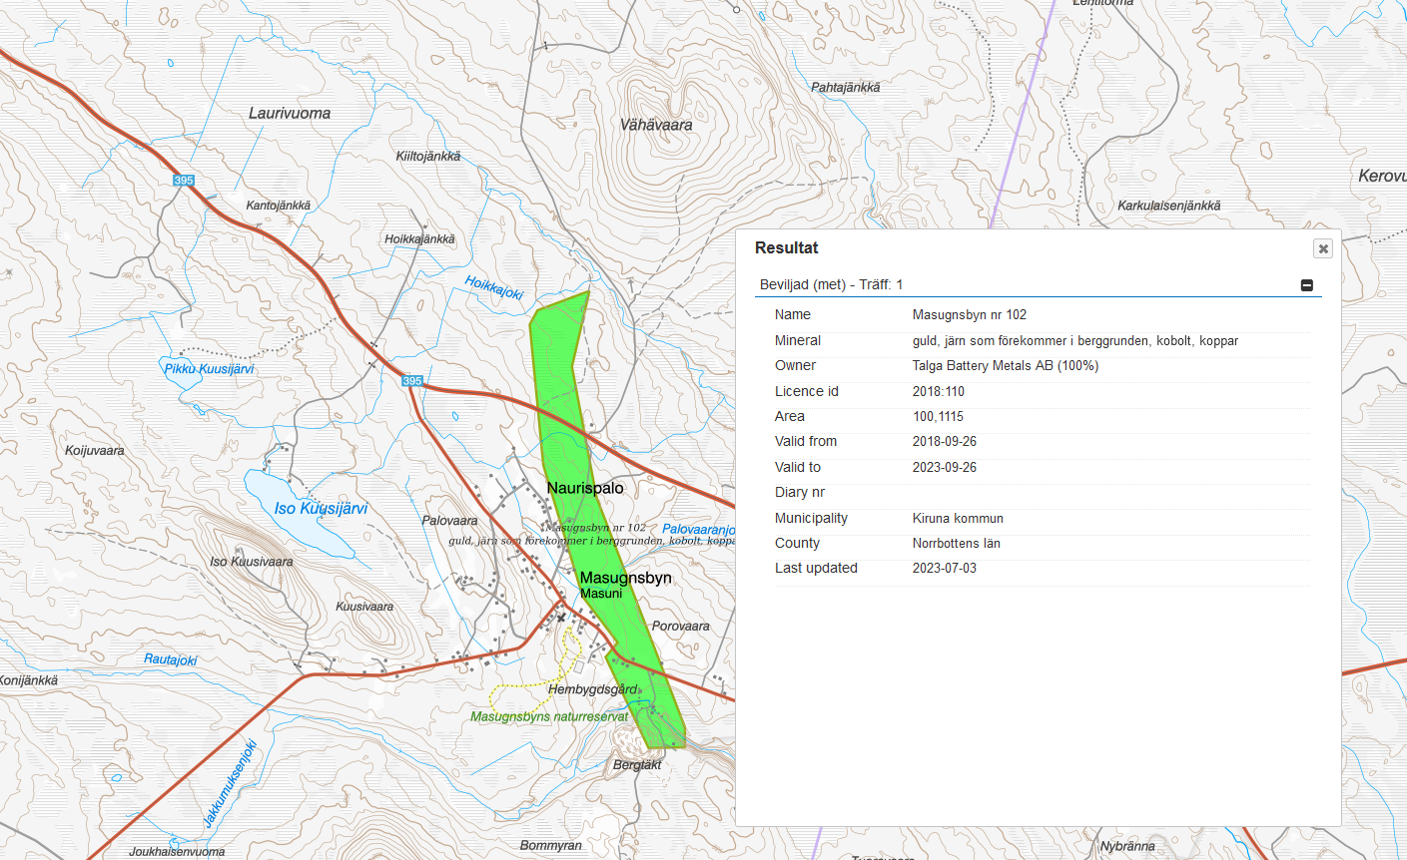The width and height of the screenshot is (1407, 860).
Task: Click the 'Kuusivaara' map label
Action: point(364,607)
